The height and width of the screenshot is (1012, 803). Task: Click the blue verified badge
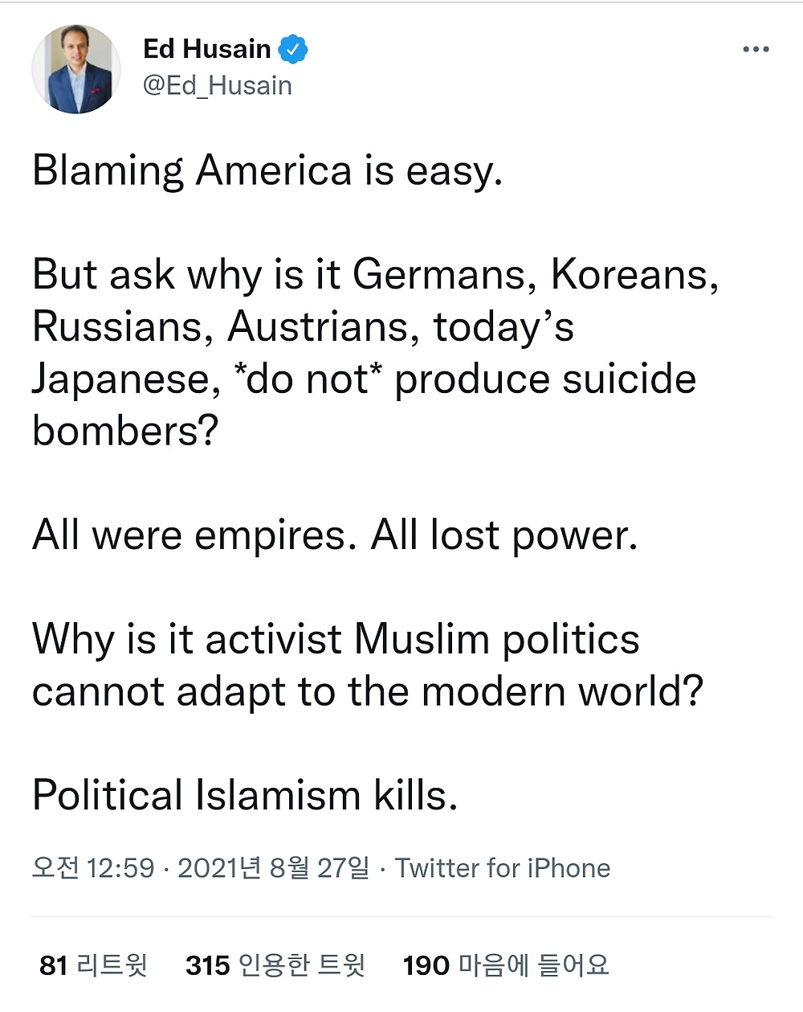(292, 49)
